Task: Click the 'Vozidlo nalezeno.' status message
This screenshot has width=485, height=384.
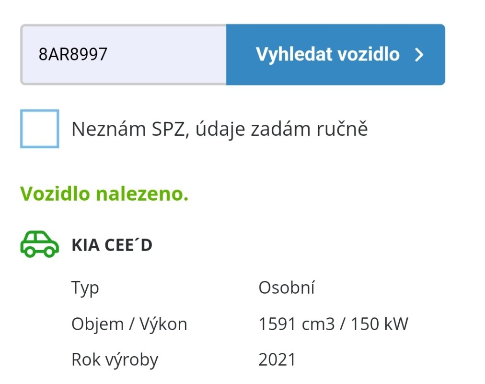Action: tap(104, 194)
